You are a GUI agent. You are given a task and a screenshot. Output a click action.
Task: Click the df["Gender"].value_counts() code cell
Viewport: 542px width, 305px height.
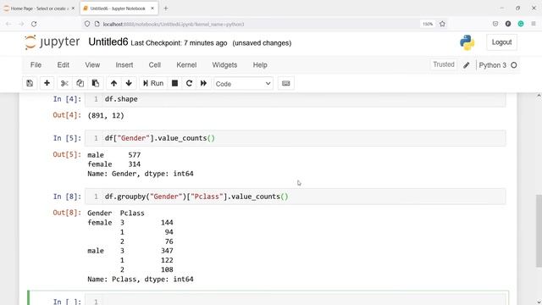296,138
